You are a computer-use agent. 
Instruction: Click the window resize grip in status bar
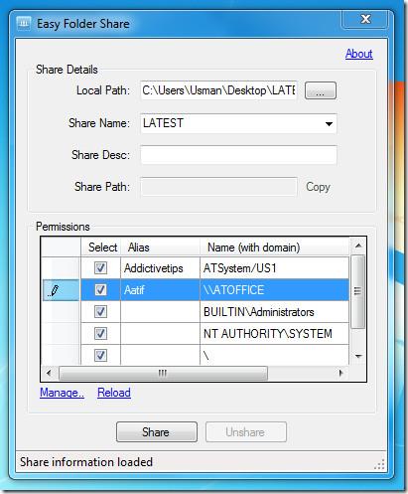379,464
